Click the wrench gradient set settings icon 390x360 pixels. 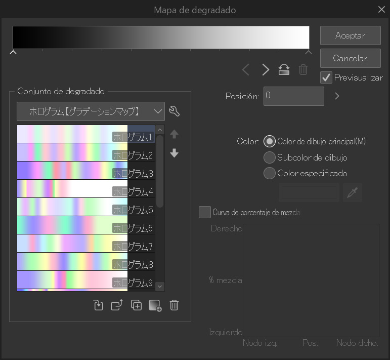pos(175,111)
